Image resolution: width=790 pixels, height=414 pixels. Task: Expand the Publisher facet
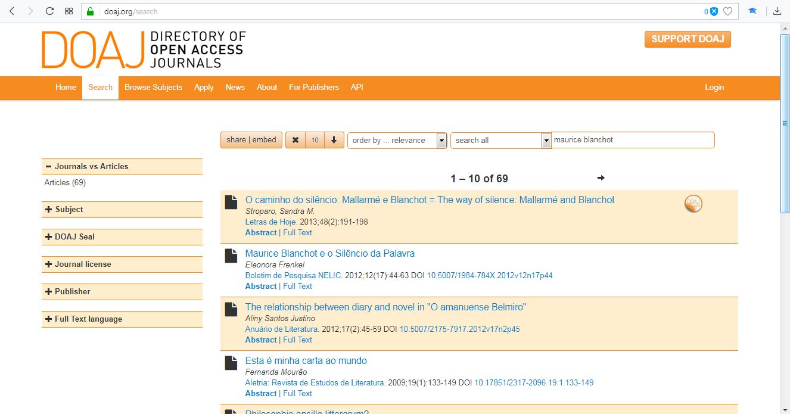122,292
